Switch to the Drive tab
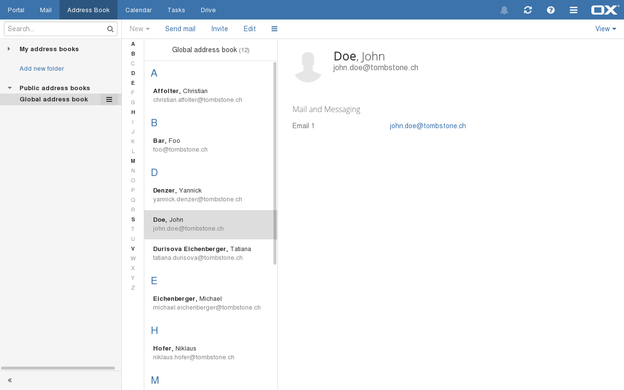The height and width of the screenshot is (390, 624). coord(208,10)
